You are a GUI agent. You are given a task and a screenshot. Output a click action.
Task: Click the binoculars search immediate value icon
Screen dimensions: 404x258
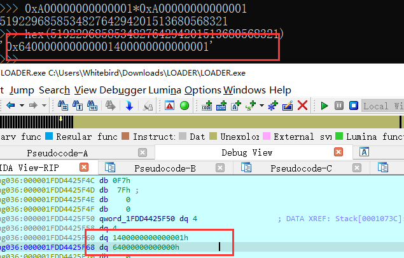pos(63,105)
